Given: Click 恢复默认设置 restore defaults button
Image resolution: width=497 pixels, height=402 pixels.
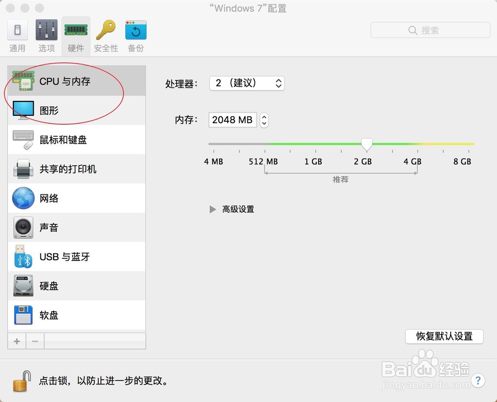Looking at the screenshot, I should 444,336.
